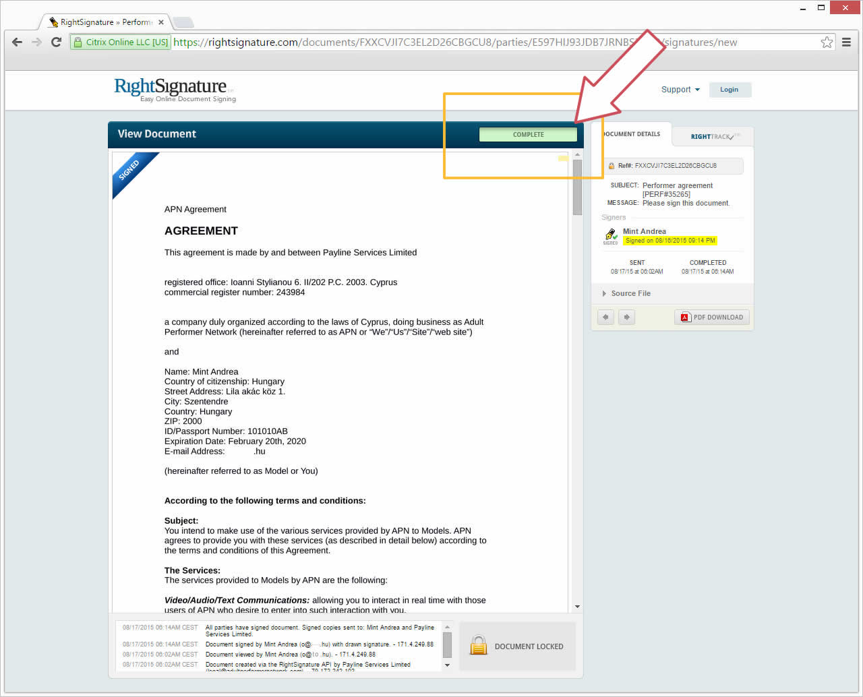863x697 pixels.
Task: Reload the page with the refresh icon
Action: point(57,42)
